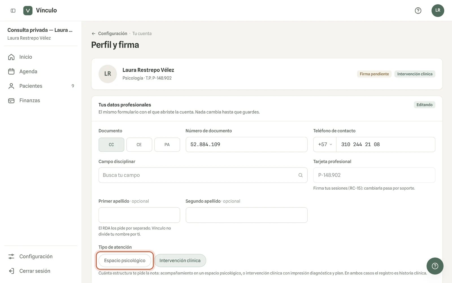Open the Busca tu campo combo box
Viewport: 452px width, 283px height.
(203, 175)
